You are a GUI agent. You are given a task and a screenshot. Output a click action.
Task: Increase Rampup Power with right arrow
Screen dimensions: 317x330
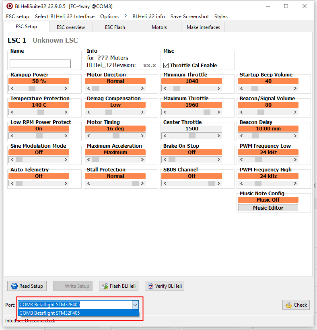pos(66,89)
